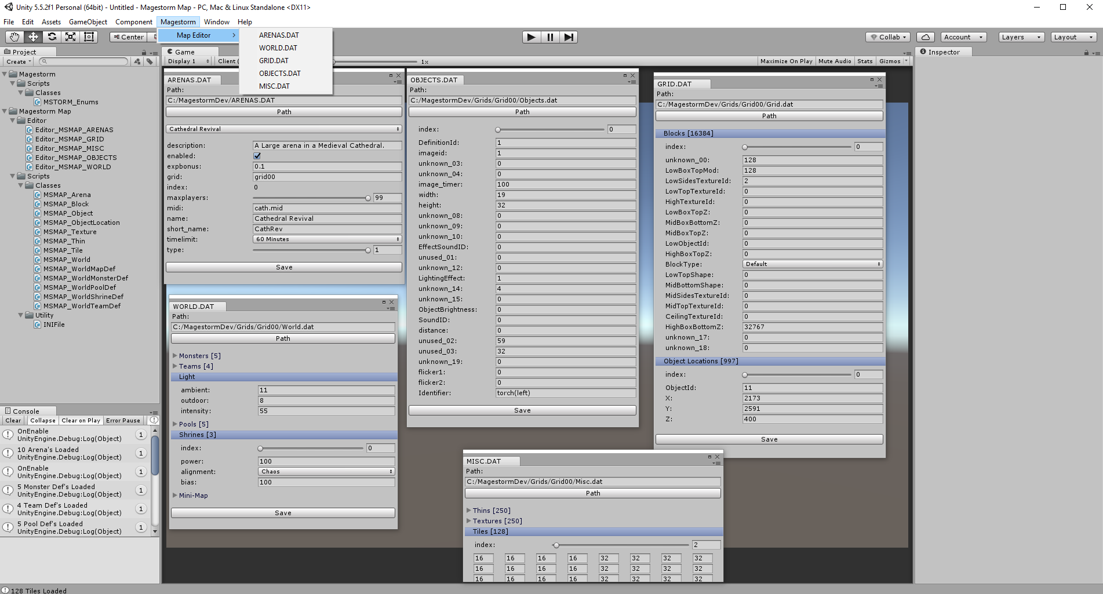Open the Layers dropdown

pos(1021,37)
